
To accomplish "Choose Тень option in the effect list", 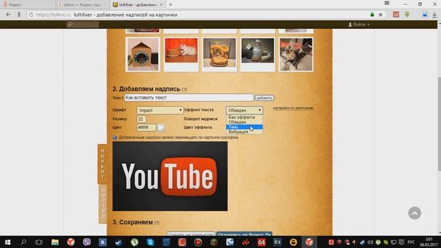I will (x=245, y=127).
